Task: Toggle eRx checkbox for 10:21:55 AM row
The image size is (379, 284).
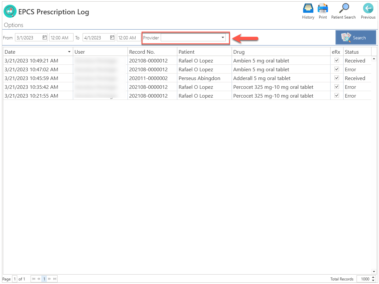Action: click(336, 95)
